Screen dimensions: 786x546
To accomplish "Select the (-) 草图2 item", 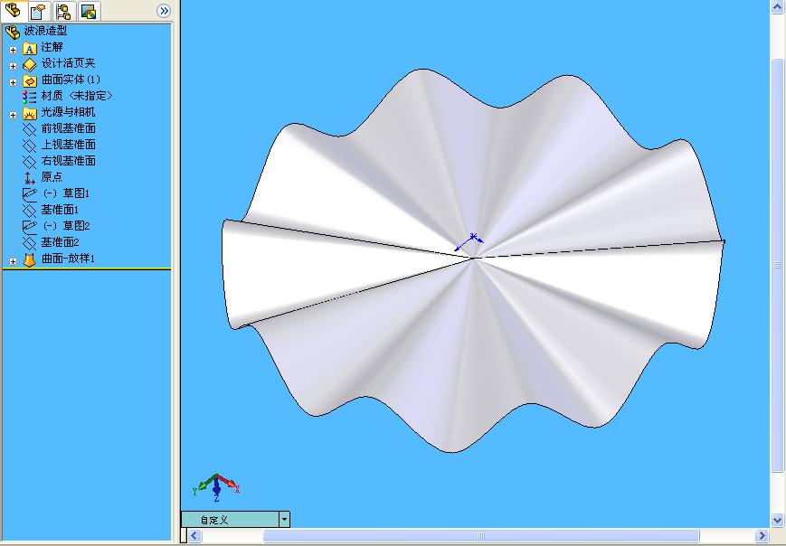I will coord(66,226).
